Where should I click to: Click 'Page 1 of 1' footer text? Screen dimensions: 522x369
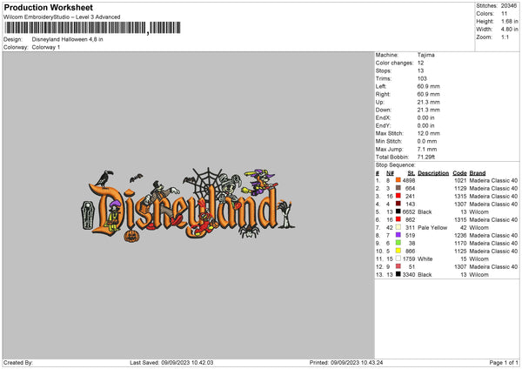click(x=504, y=363)
